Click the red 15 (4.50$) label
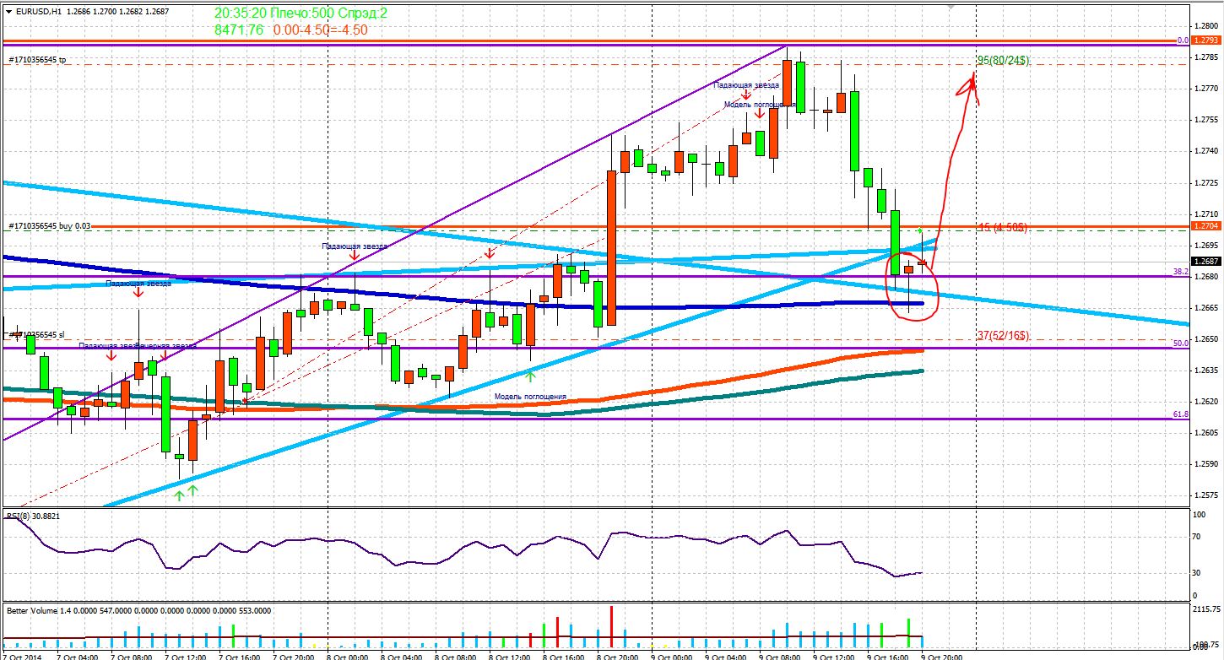Screen dimensions: 1224x660 [x=1001, y=227]
